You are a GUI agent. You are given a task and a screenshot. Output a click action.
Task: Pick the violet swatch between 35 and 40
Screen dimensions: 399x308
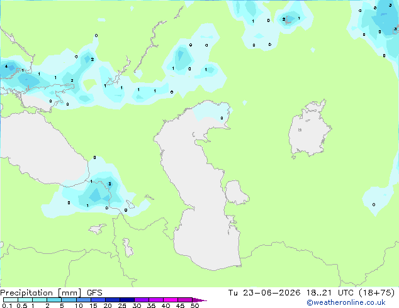pos(156,300)
